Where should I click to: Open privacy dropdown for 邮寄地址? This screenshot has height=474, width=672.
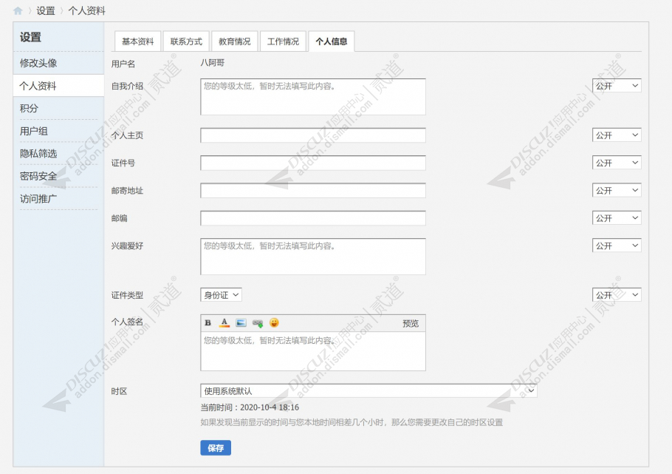pos(617,190)
